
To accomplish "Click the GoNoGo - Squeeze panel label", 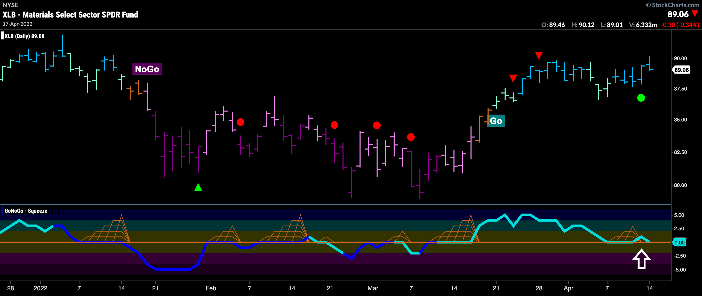I will tap(26, 211).
